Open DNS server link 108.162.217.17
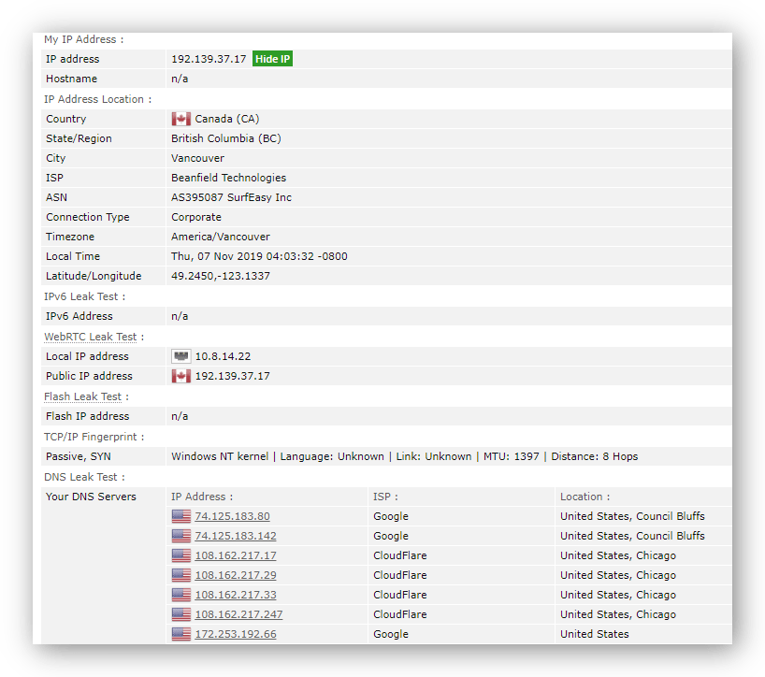The image size is (765, 677). (236, 555)
